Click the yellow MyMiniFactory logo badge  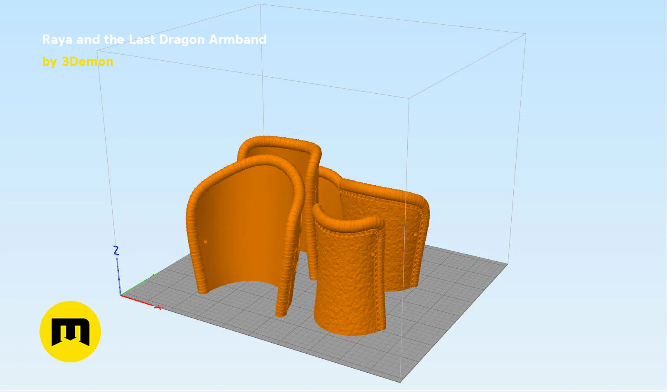coord(70,332)
